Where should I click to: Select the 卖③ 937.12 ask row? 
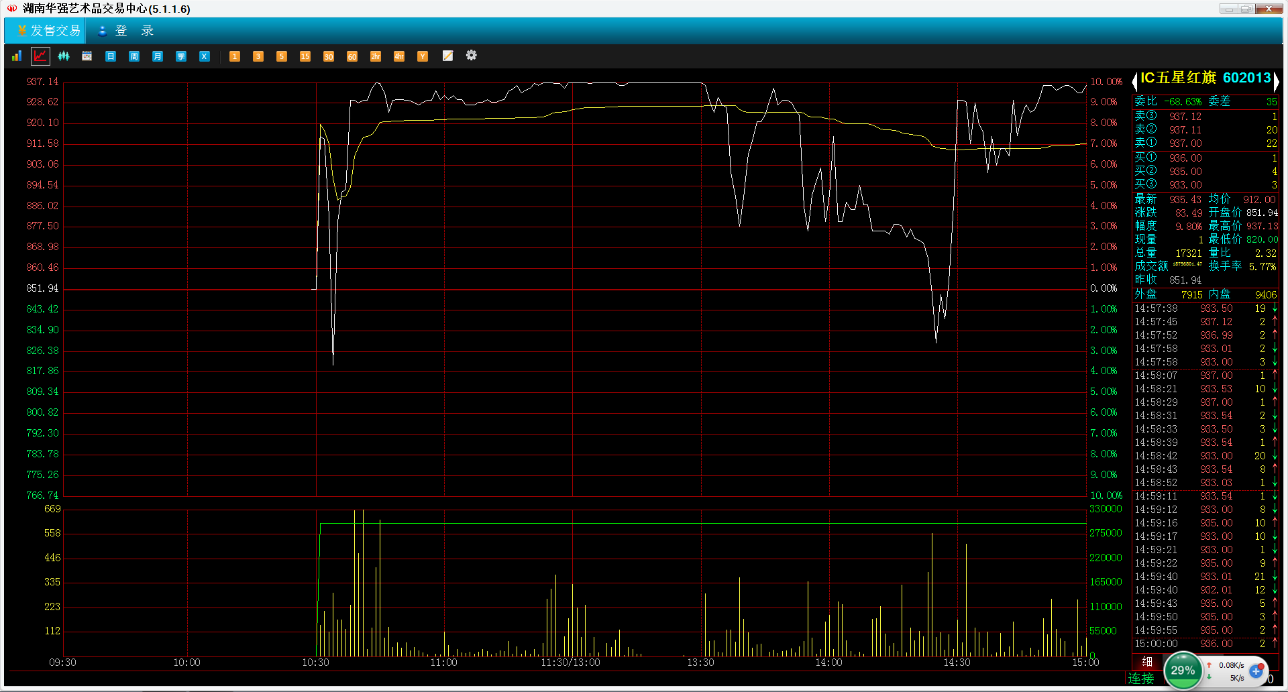coord(1205,117)
